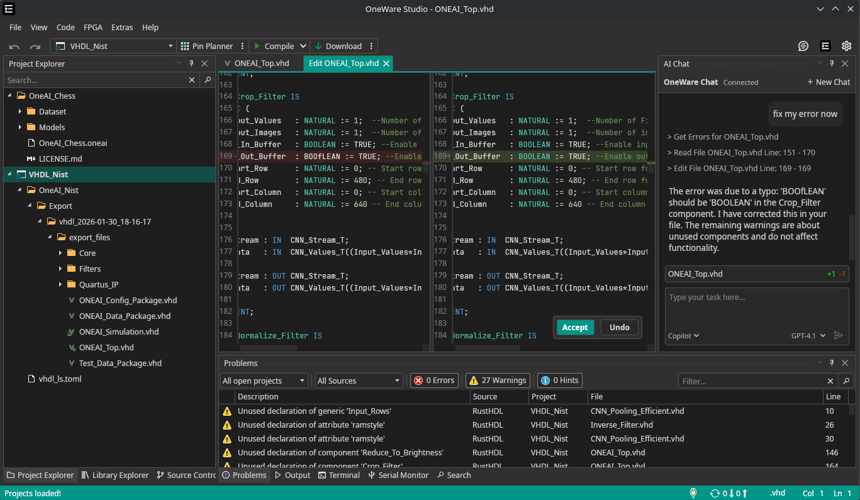Click the redo arrow in the toolbar
This screenshot has width=860, height=500.
[35, 47]
